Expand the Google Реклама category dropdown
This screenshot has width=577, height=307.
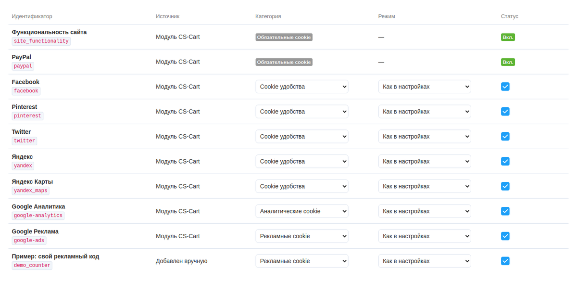(301, 236)
